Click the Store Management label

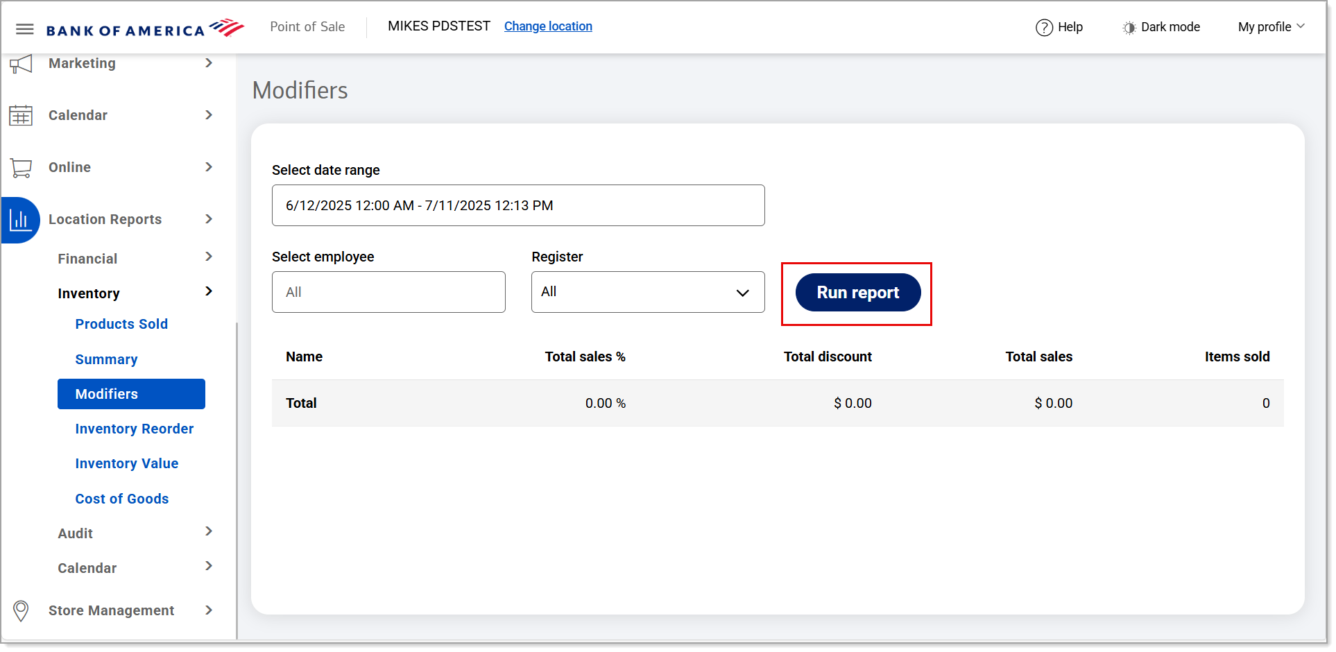coord(111,610)
